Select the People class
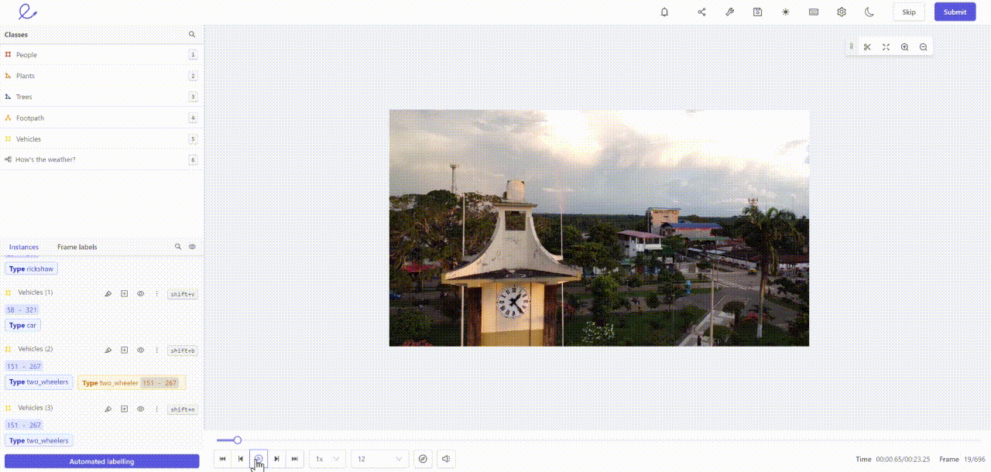The image size is (991, 472). pyautogui.click(x=101, y=55)
